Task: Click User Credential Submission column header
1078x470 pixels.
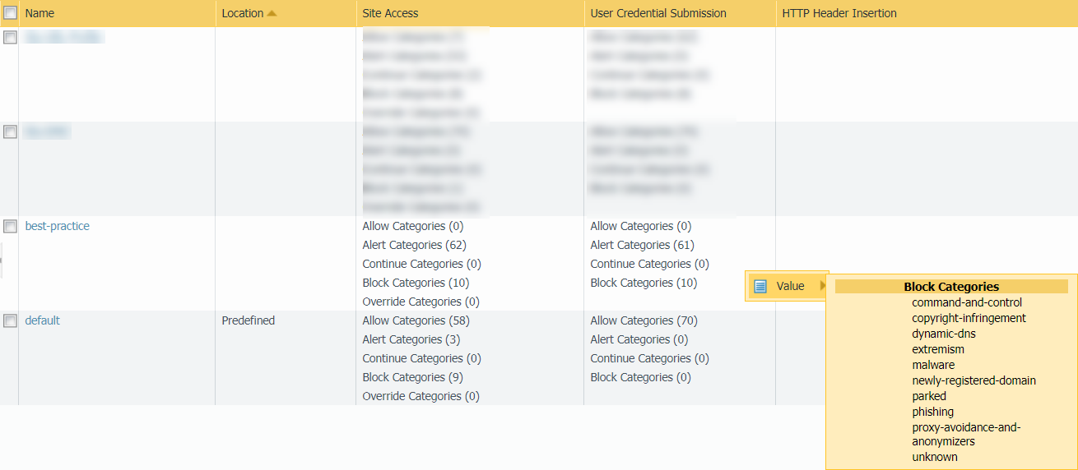Action: coord(658,13)
